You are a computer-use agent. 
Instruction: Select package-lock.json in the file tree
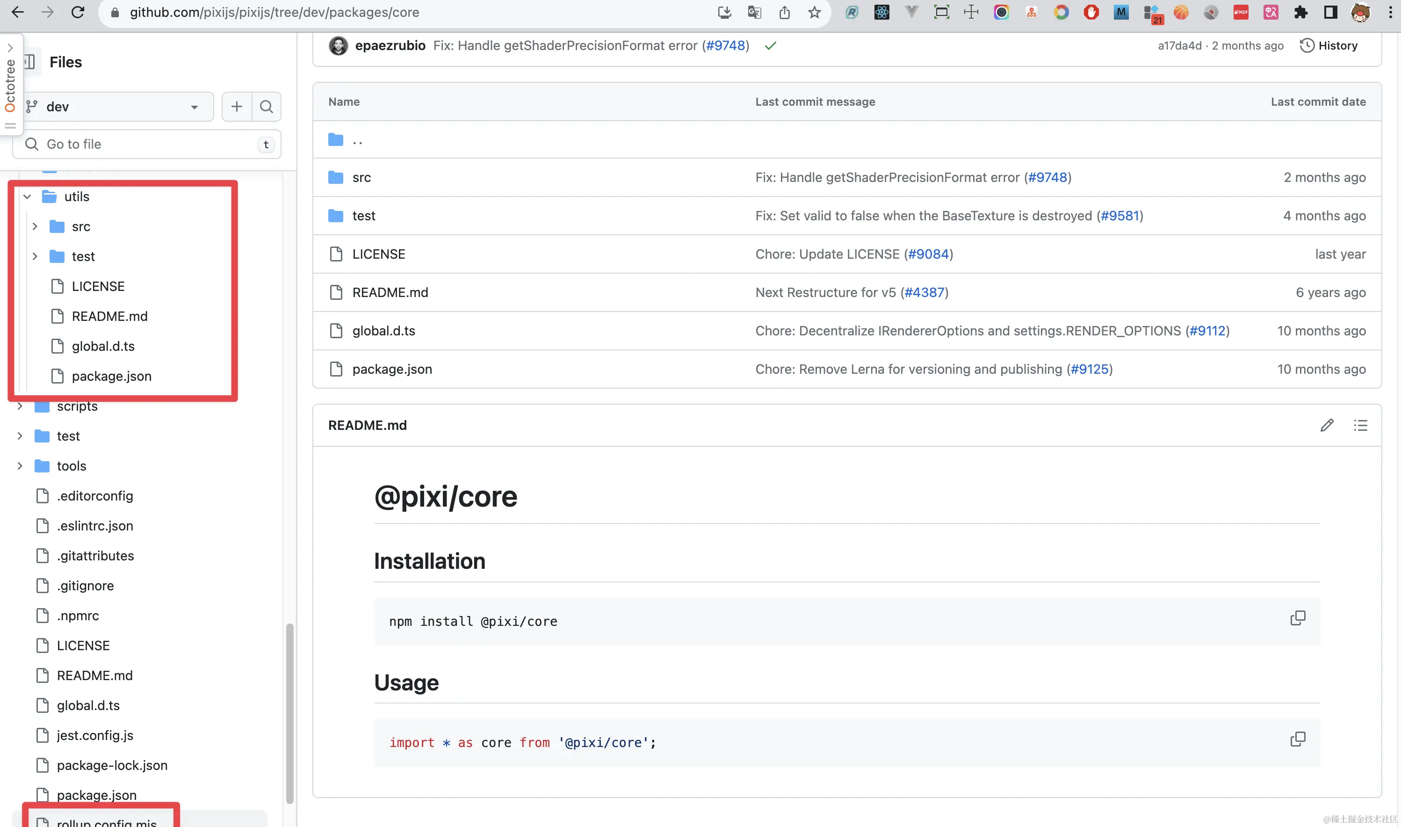click(112, 766)
